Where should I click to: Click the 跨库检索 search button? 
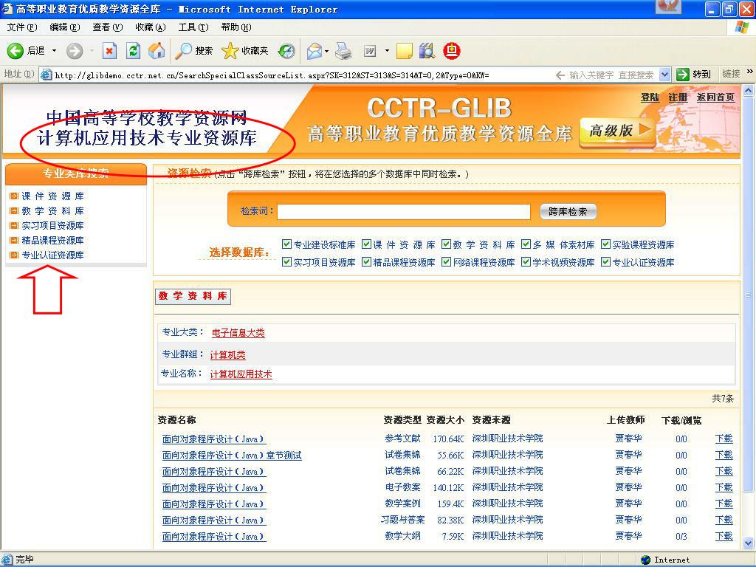(x=568, y=211)
